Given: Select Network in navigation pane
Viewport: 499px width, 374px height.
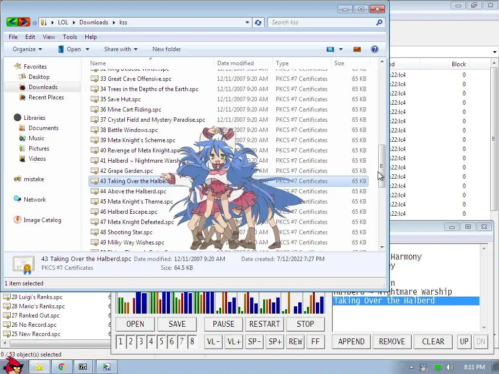Looking at the screenshot, I should 35,199.
